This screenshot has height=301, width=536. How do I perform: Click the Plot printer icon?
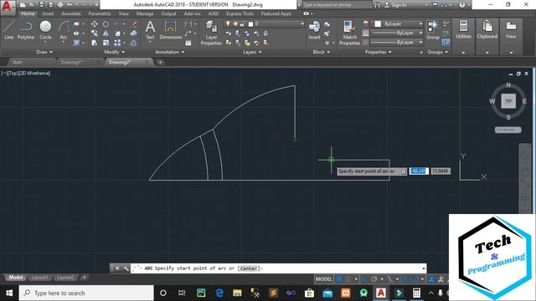click(x=60, y=5)
